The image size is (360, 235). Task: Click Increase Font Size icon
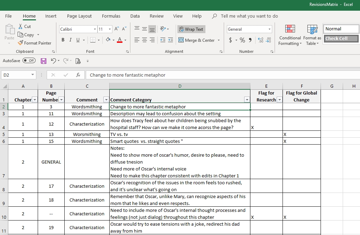(x=117, y=29)
